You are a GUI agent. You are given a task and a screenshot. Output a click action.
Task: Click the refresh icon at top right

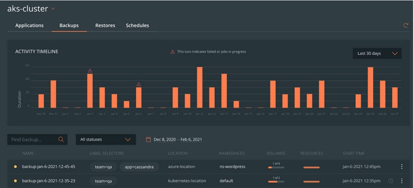(405, 26)
